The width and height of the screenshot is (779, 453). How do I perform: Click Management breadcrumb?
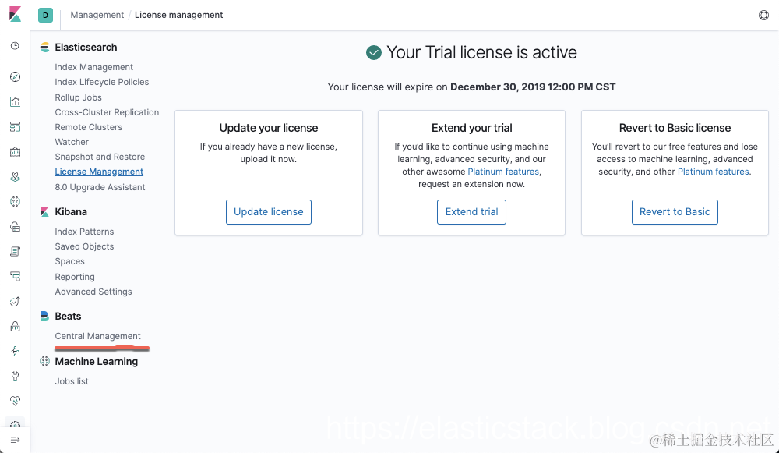[x=97, y=15]
